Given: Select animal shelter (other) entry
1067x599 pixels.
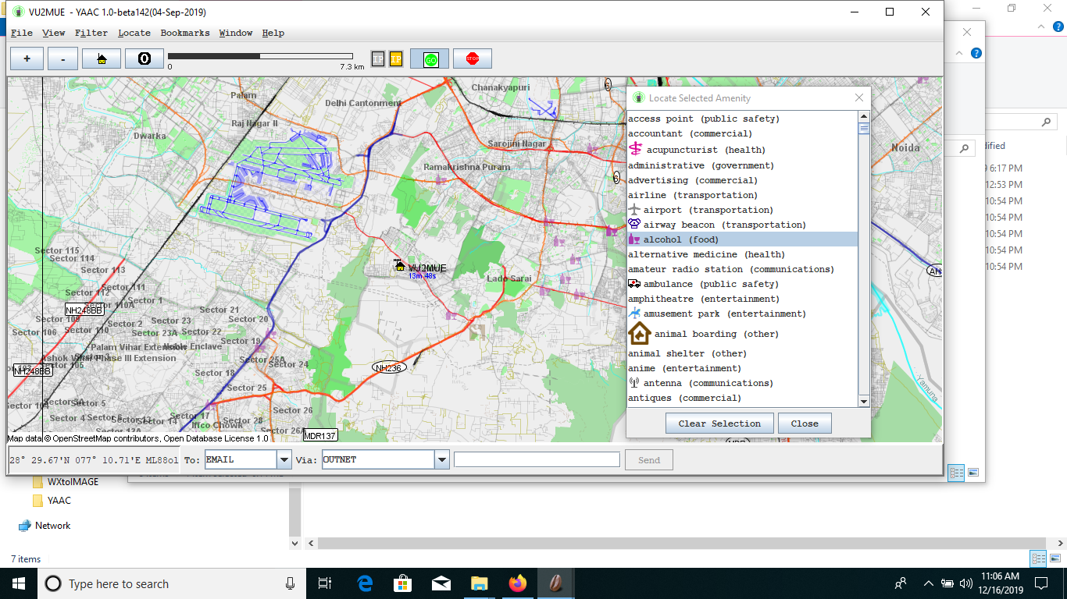Looking at the screenshot, I should click(742, 353).
